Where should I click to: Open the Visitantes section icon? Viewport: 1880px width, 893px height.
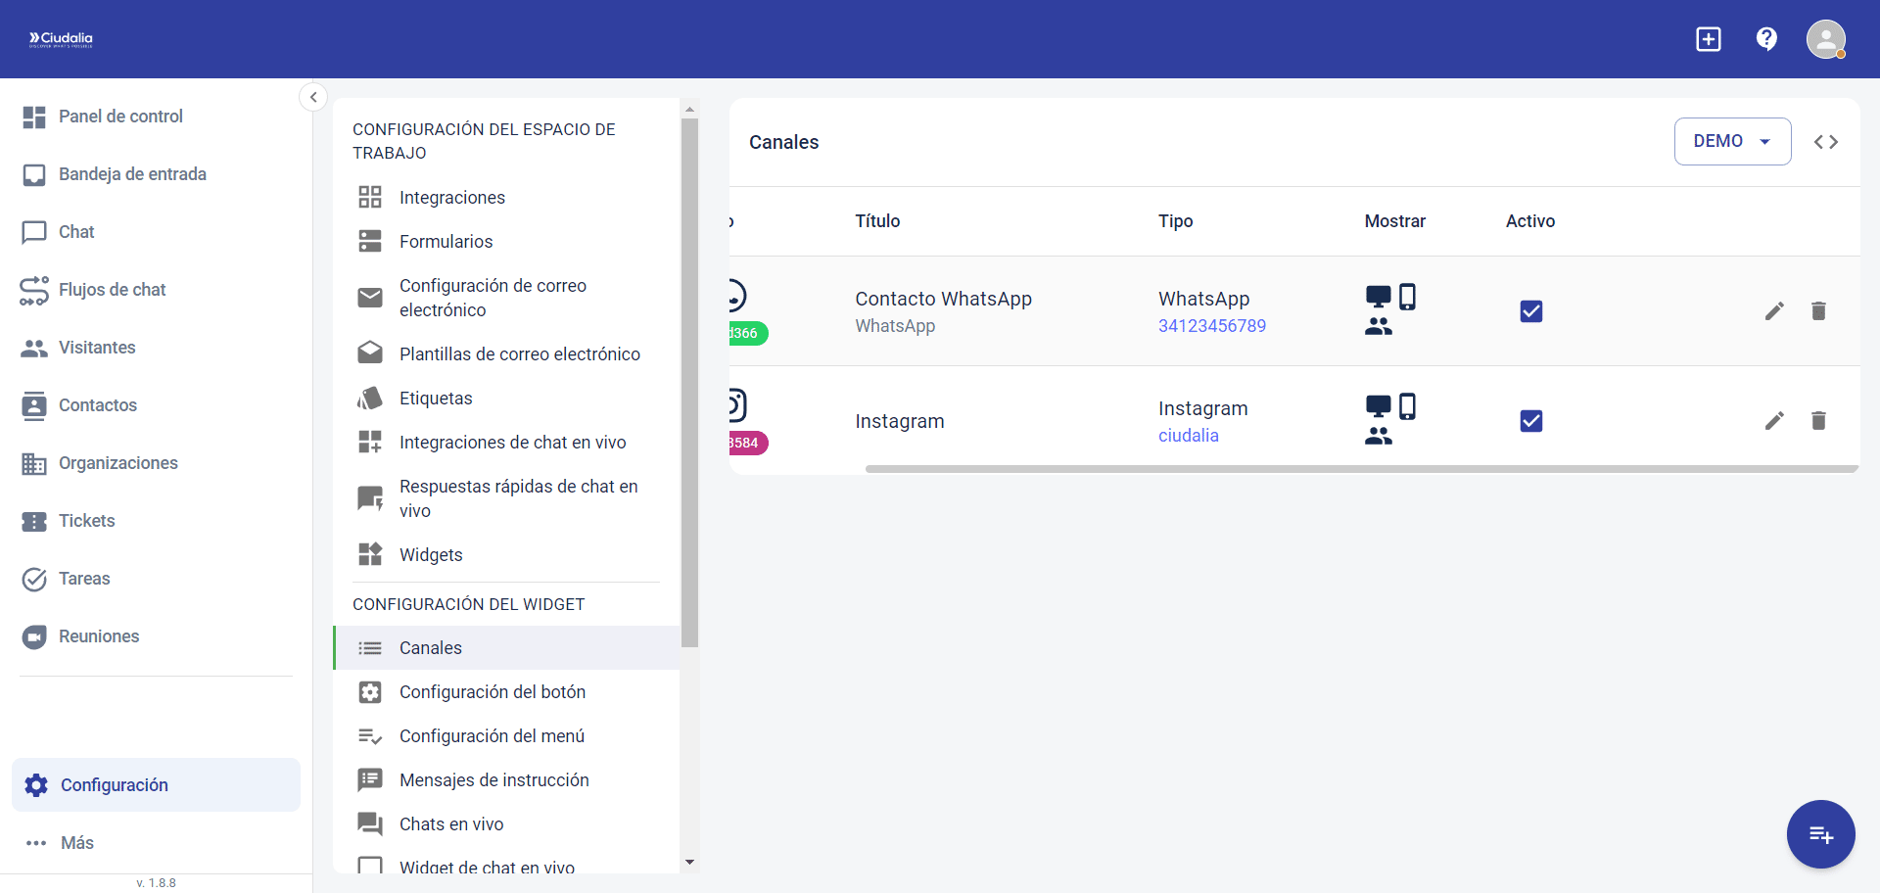click(x=34, y=348)
